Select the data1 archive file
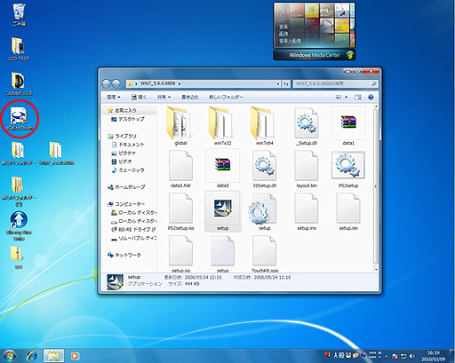Image resolution: width=455 pixels, height=363 pixels. click(348, 126)
